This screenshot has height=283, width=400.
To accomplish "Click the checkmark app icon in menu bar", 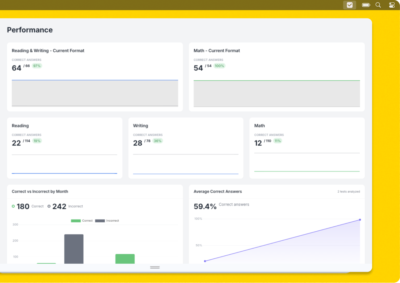I will [x=349, y=5].
